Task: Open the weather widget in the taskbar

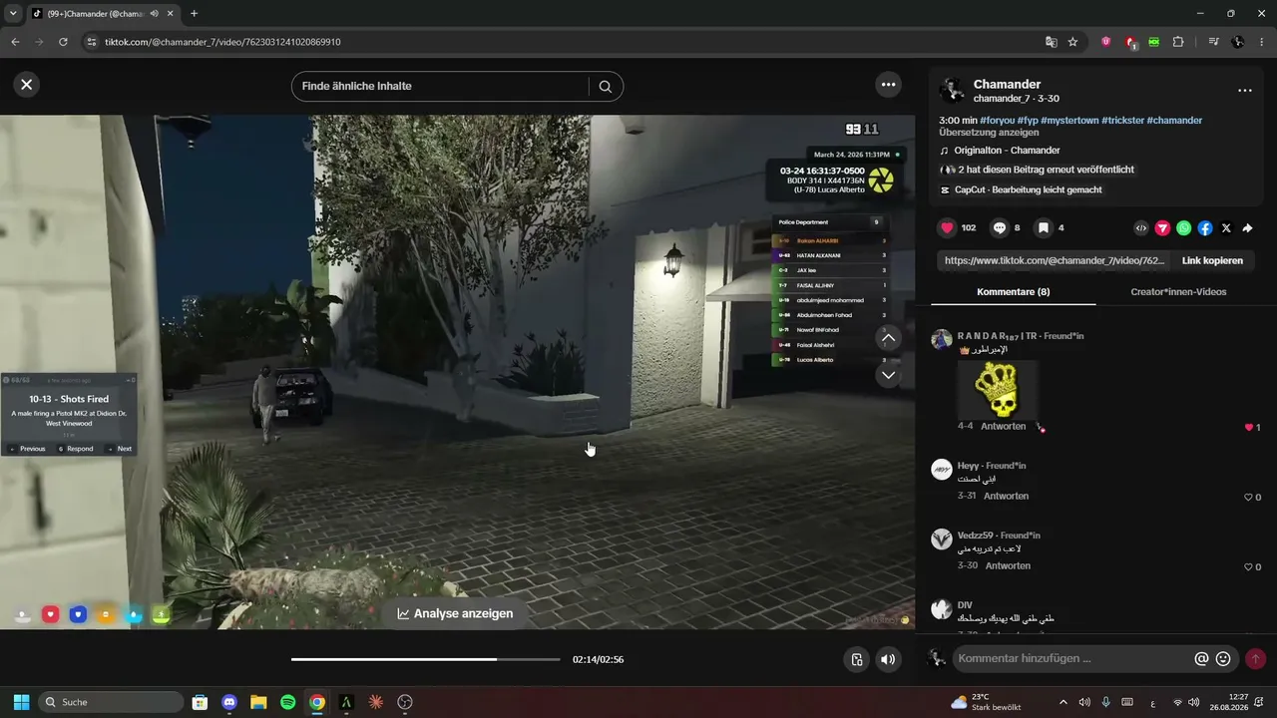Action: (x=986, y=702)
